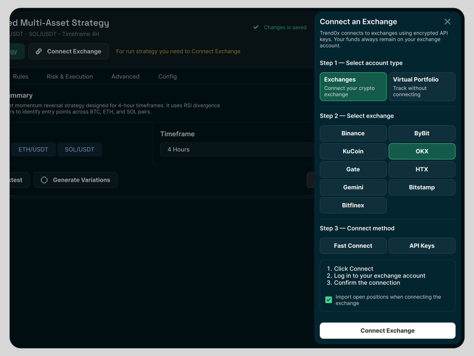474x356 pixels.
Task: Choose KuCoin exchange
Action: click(x=353, y=151)
